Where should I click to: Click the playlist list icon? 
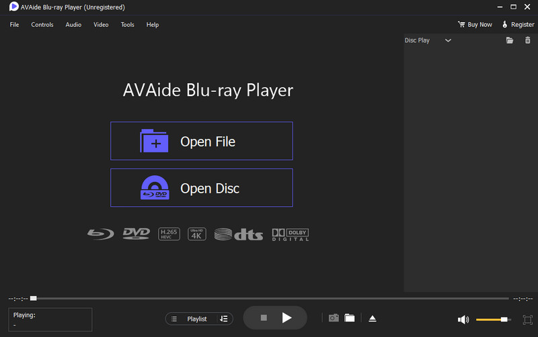[x=174, y=319]
